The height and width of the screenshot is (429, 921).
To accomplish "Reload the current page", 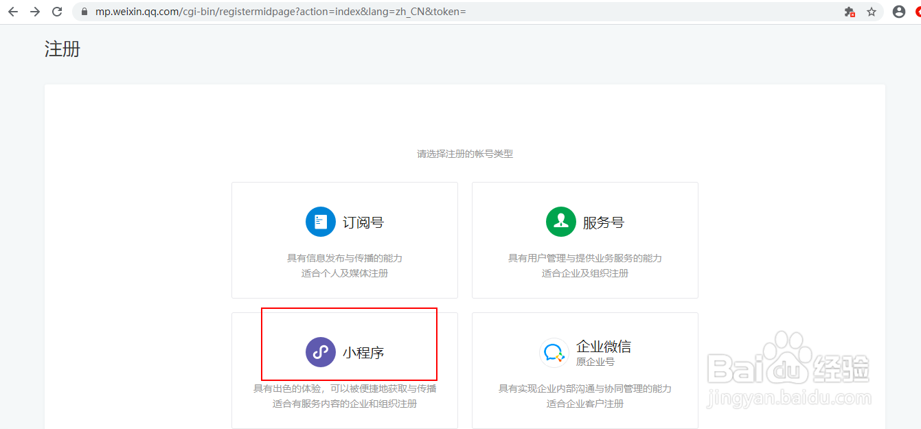I will [x=57, y=12].
